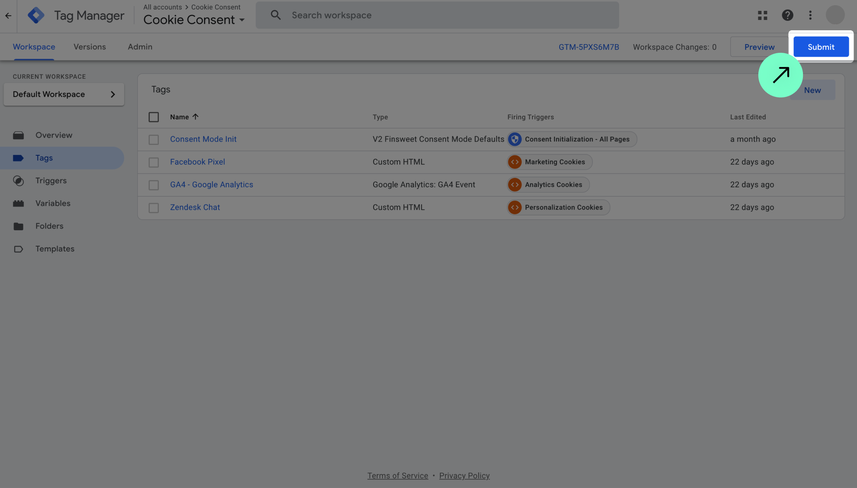857x488 pixels.
Task: Open the Terms of Service link
Action: pos(397,476)
